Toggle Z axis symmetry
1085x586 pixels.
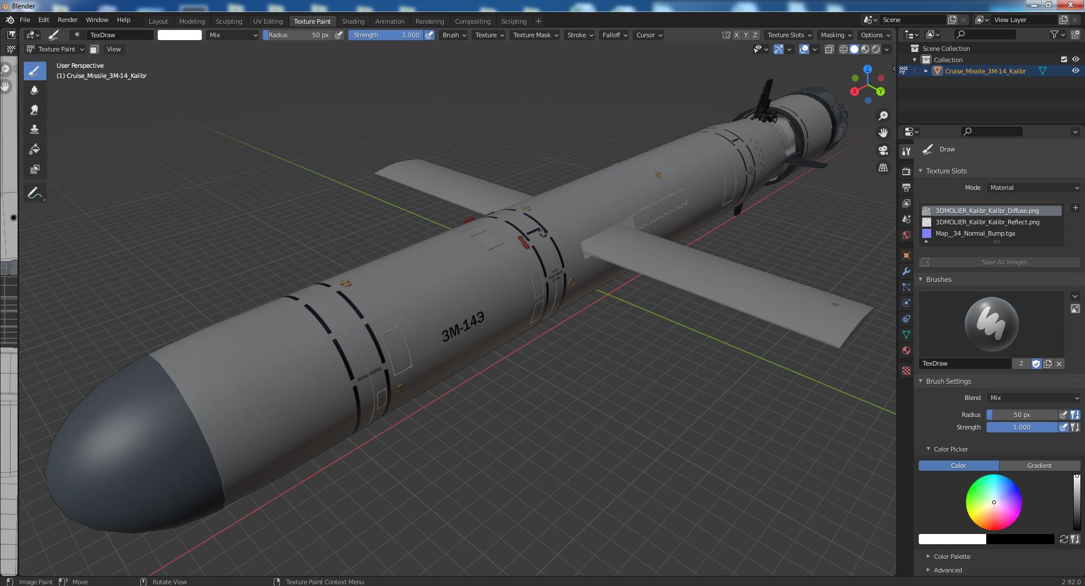(755, 35)
